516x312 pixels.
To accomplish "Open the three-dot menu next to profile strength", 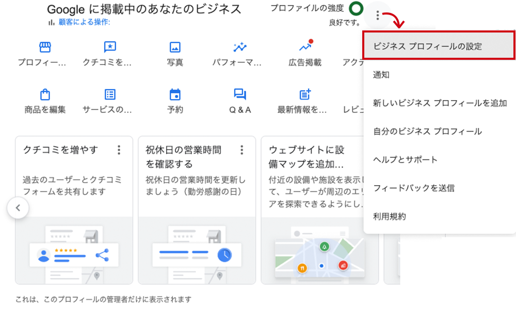I will point(378,15).
